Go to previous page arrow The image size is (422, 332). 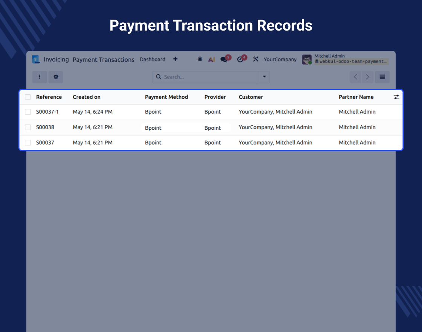coord(355,77)
